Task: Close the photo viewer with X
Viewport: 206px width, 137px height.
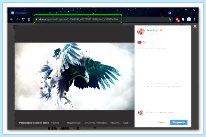Action: [x=195, y=27]
